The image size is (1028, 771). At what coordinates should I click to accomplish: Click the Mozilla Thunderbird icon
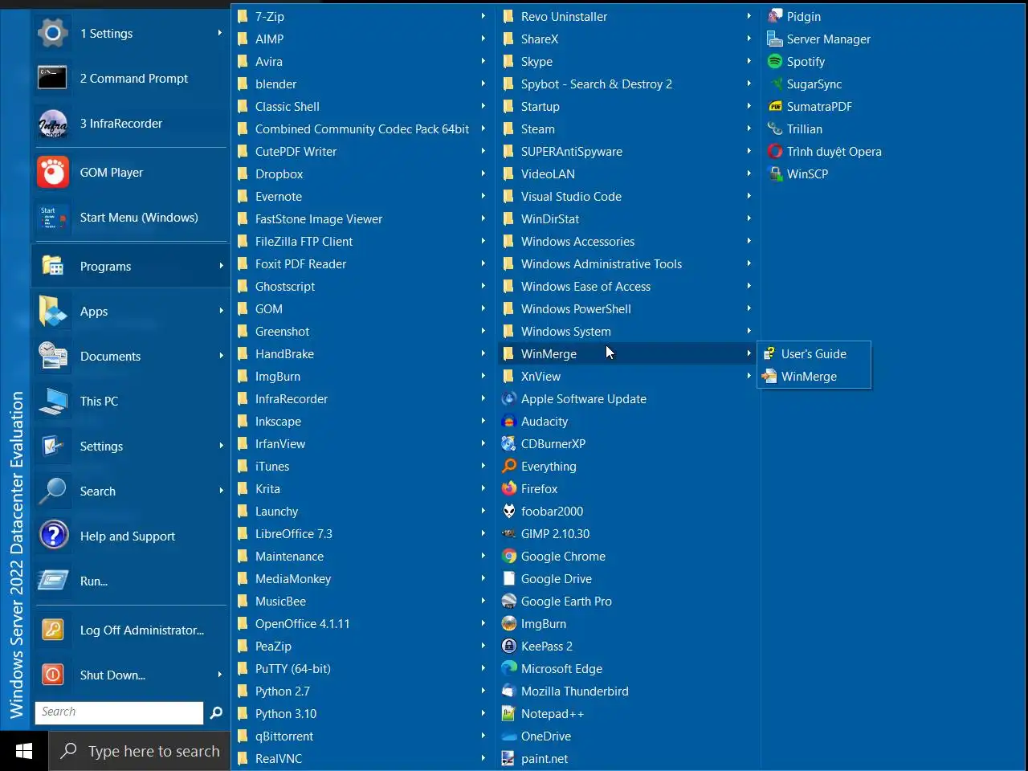(508, 691)
